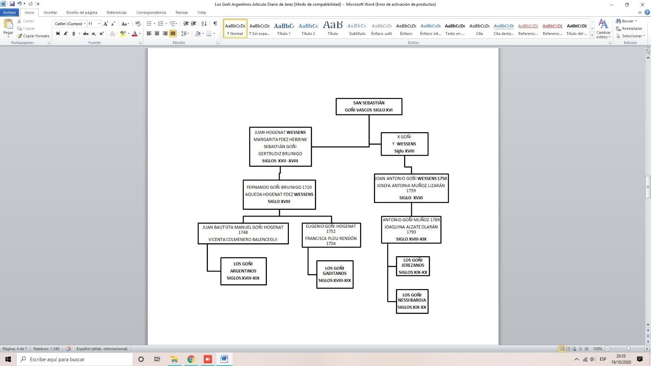Viewport: 651px width, 366px height.
Task: Increase indent in the Párrafo group
Action: coord(194,24)
